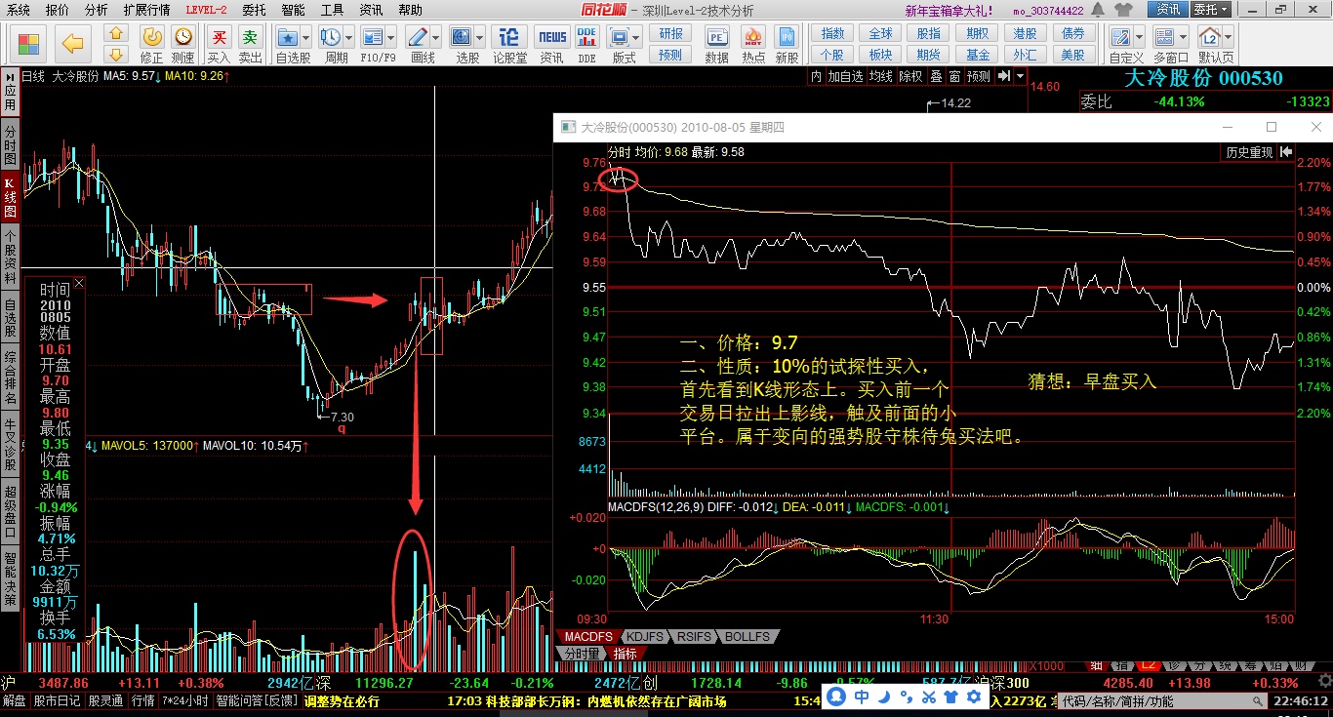
Task: Expand the 画线 dropdown arrow
Action: 436,38
